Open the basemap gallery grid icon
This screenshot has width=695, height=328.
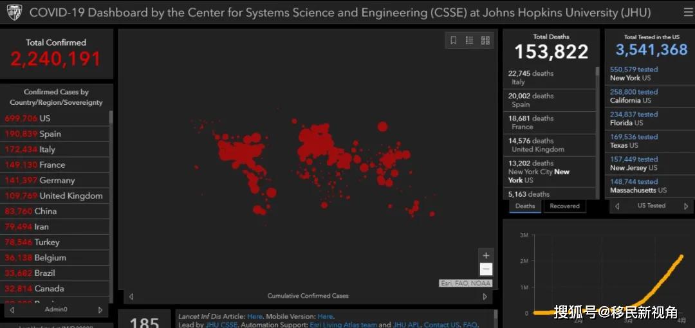point(485,41)
